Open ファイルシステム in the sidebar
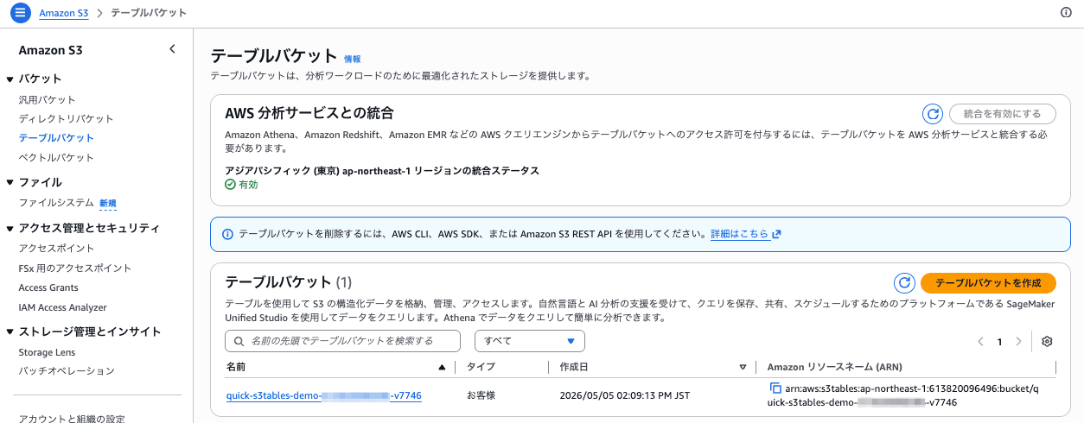The width and height of the screenshot is (1084, 423). pyautogui.click(x=56, y=203)
